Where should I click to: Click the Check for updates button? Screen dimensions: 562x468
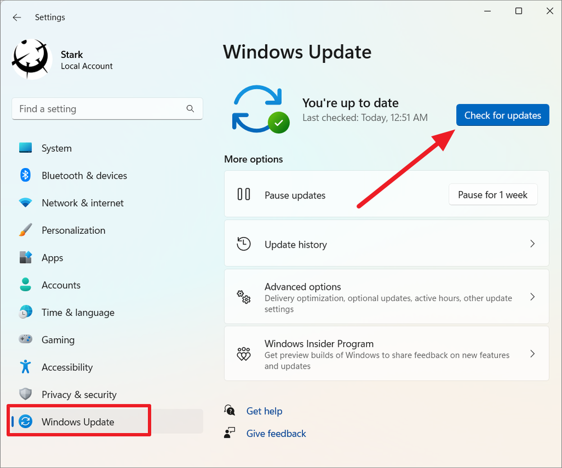pyautogui.click(x=502, y=115)
